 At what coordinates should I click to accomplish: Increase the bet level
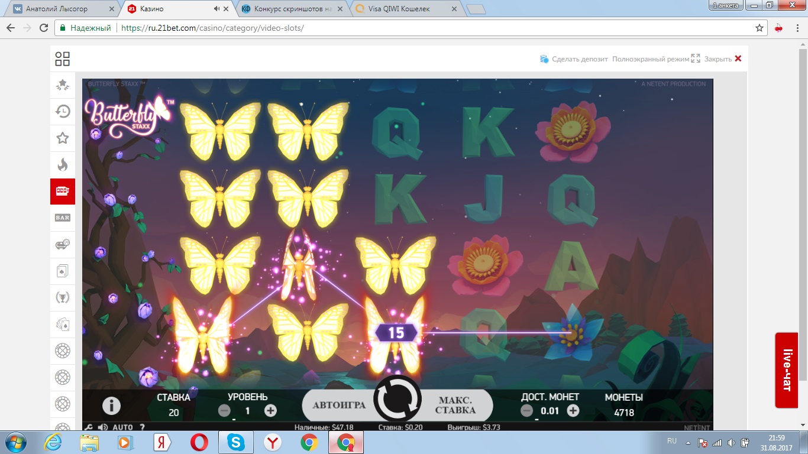point(270,411)
